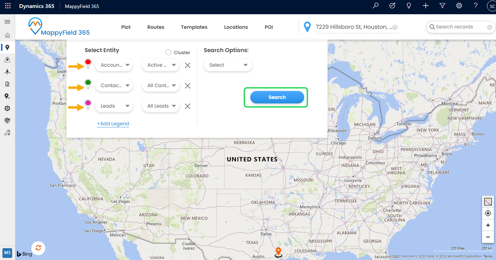Open the Locations menu
The height and width of the screenshot is (260, 496).
point(236,27)
